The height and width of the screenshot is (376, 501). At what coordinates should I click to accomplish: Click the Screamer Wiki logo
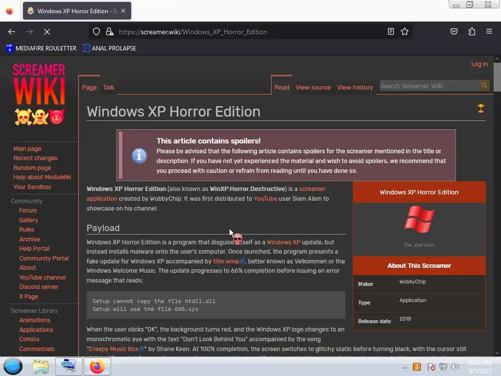[39, 94]
